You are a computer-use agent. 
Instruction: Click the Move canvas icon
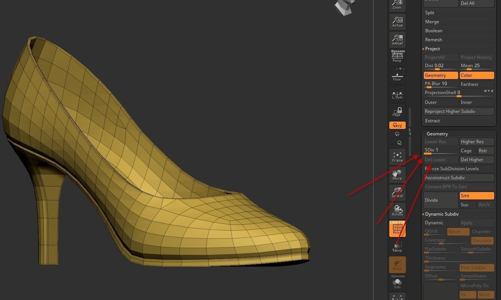397,175
